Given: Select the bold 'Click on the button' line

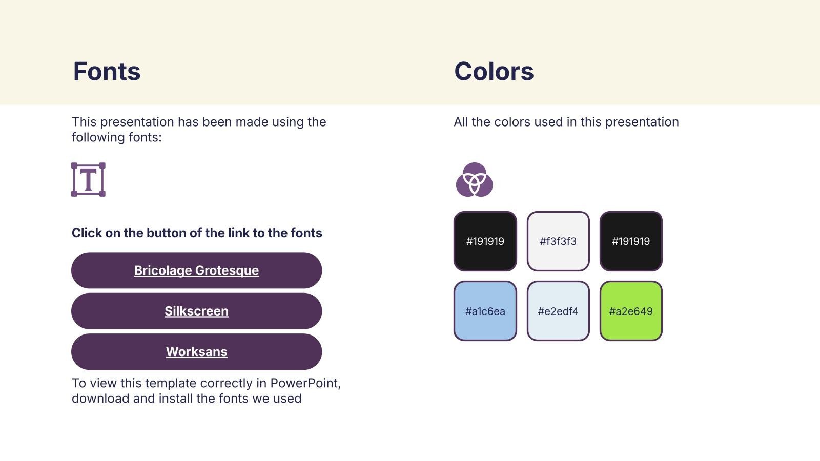Looking at the screenshot, I should point(197,233).
